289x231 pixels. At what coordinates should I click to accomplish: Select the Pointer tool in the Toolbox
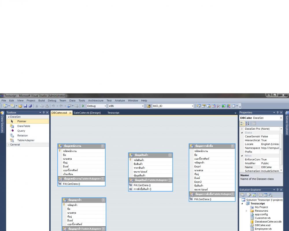click(28, 121)
